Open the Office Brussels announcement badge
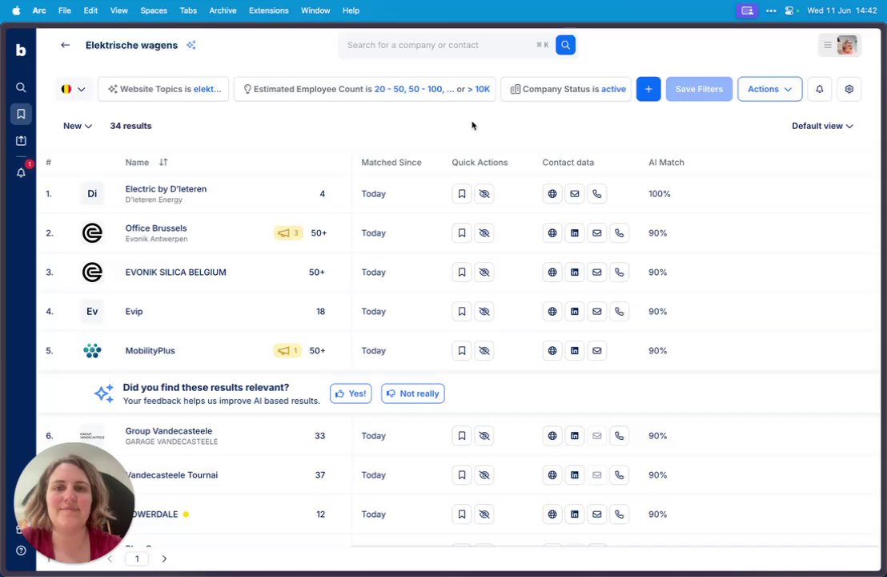 288,232
